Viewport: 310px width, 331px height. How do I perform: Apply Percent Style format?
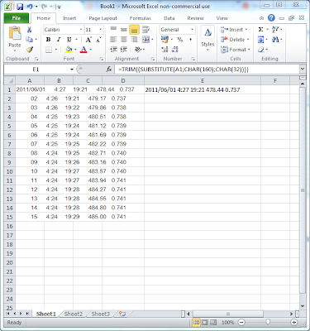click(180, 40)
